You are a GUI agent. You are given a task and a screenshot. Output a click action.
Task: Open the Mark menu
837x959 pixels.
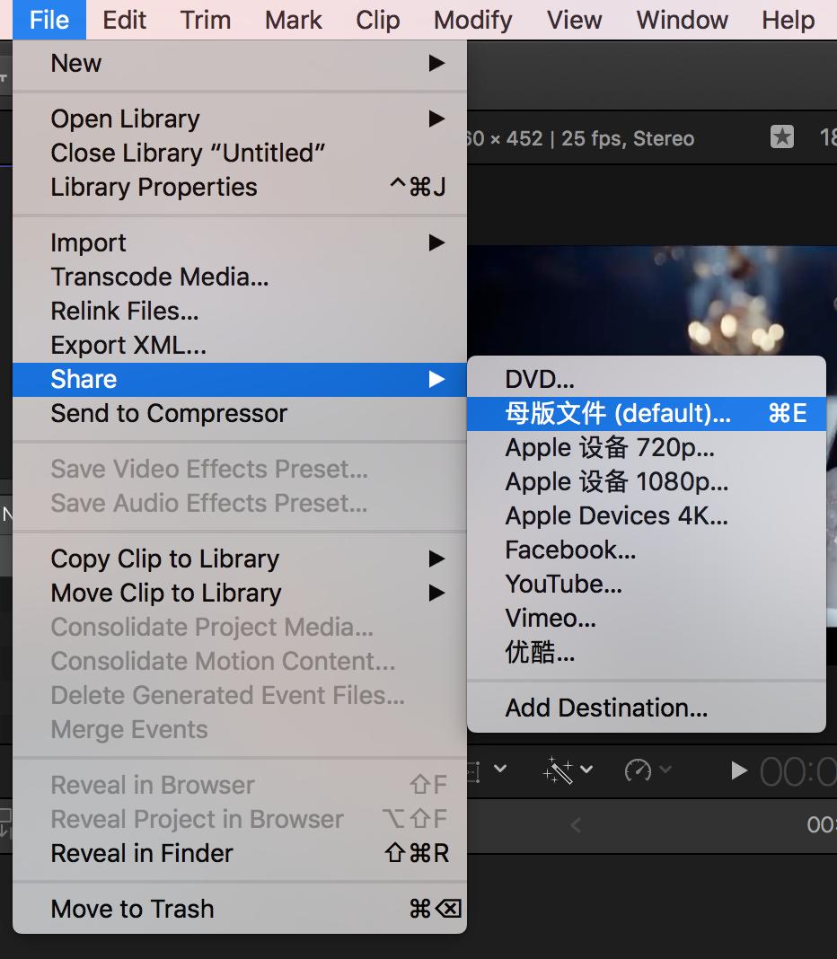point(293,20)
